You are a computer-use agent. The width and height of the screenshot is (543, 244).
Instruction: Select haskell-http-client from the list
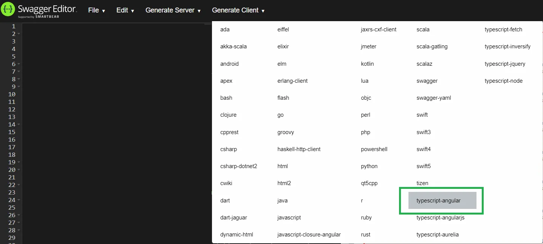pyautogui.click(x=299, y=149)
